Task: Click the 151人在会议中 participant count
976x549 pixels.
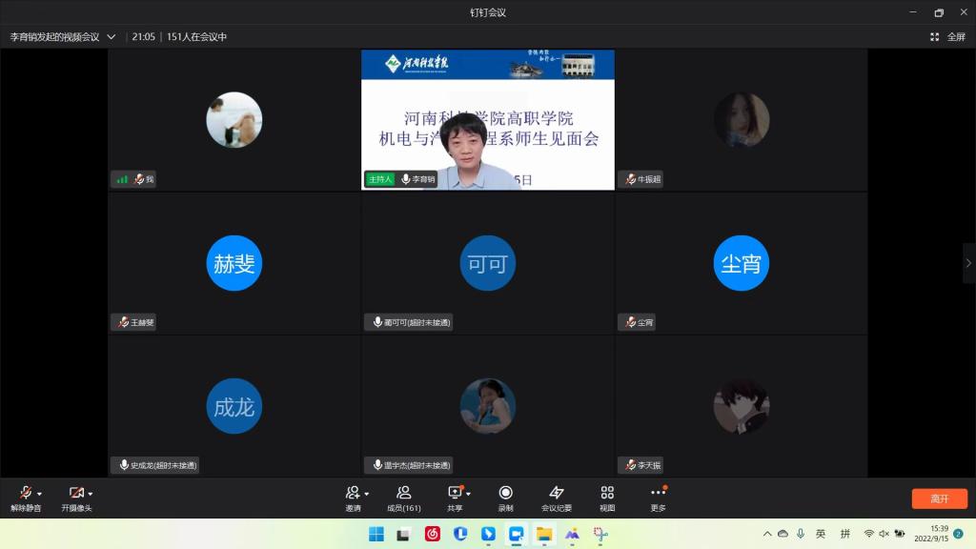Action: (196, 37)
